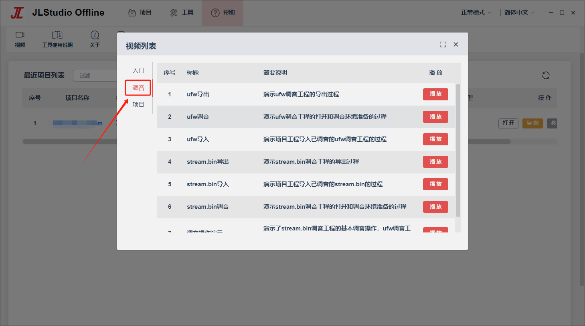Select the 调音 tab in video list
This screenshot has width=585, height=326.
pos(138,88)
